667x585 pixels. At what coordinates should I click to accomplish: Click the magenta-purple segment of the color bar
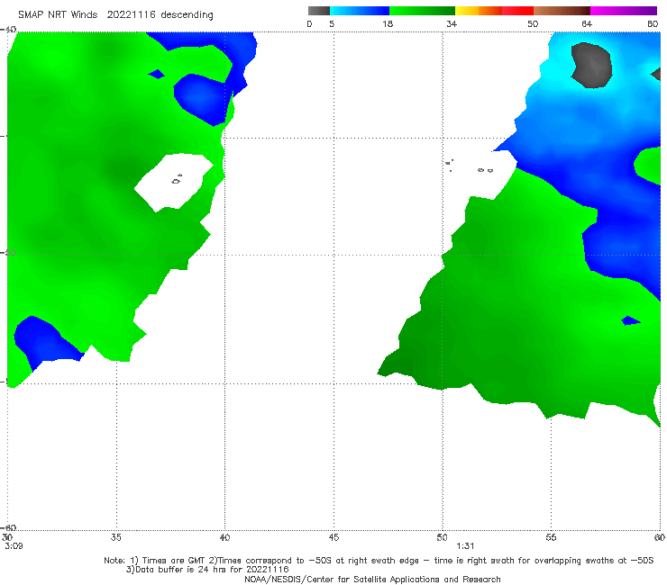click(x=624, y=11)
